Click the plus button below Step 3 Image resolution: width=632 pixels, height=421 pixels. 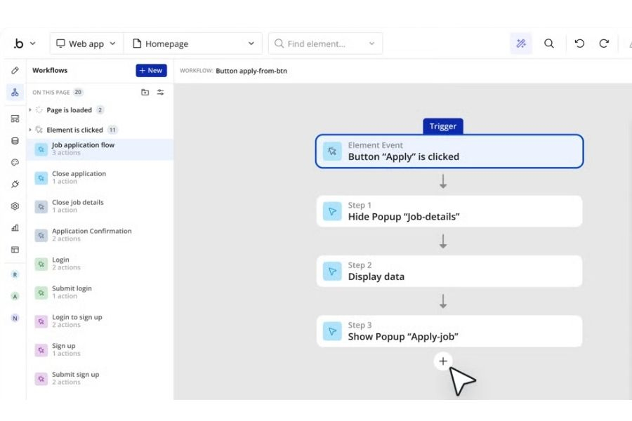442,361
